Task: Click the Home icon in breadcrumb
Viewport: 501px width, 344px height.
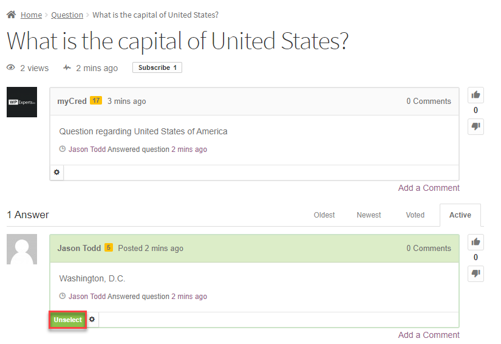Action: point(11,15)
